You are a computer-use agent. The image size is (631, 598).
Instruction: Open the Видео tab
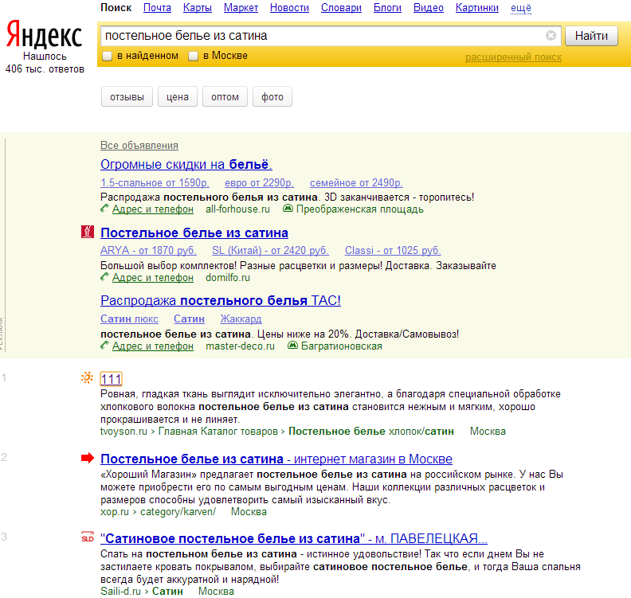pos(428,8)
